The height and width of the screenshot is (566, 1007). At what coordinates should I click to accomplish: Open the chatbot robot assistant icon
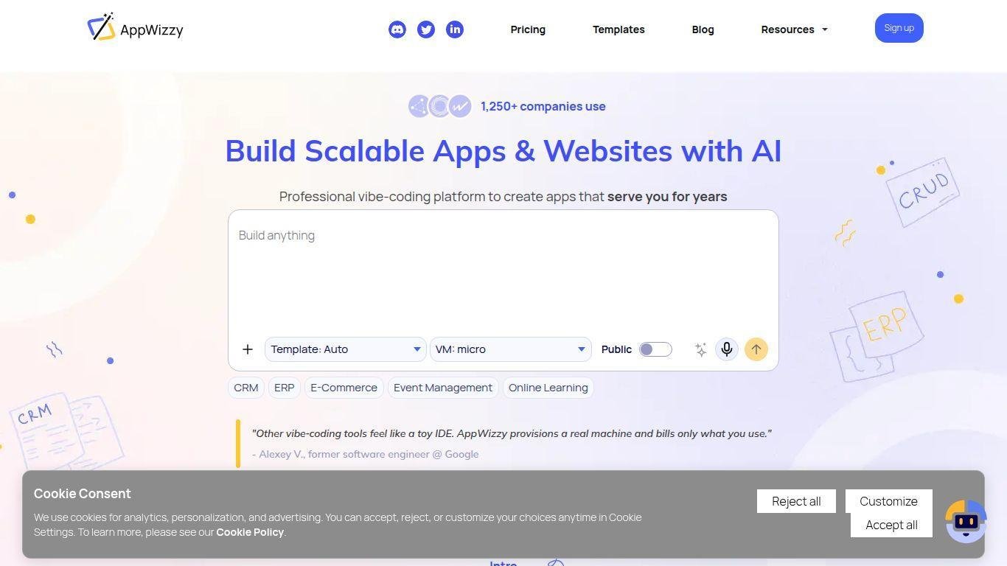[x=966, y=522]
